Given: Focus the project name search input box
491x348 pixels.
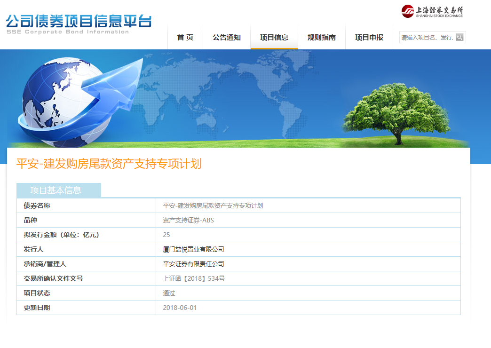Looking at the screenshot, I should (x=427, y=38).
